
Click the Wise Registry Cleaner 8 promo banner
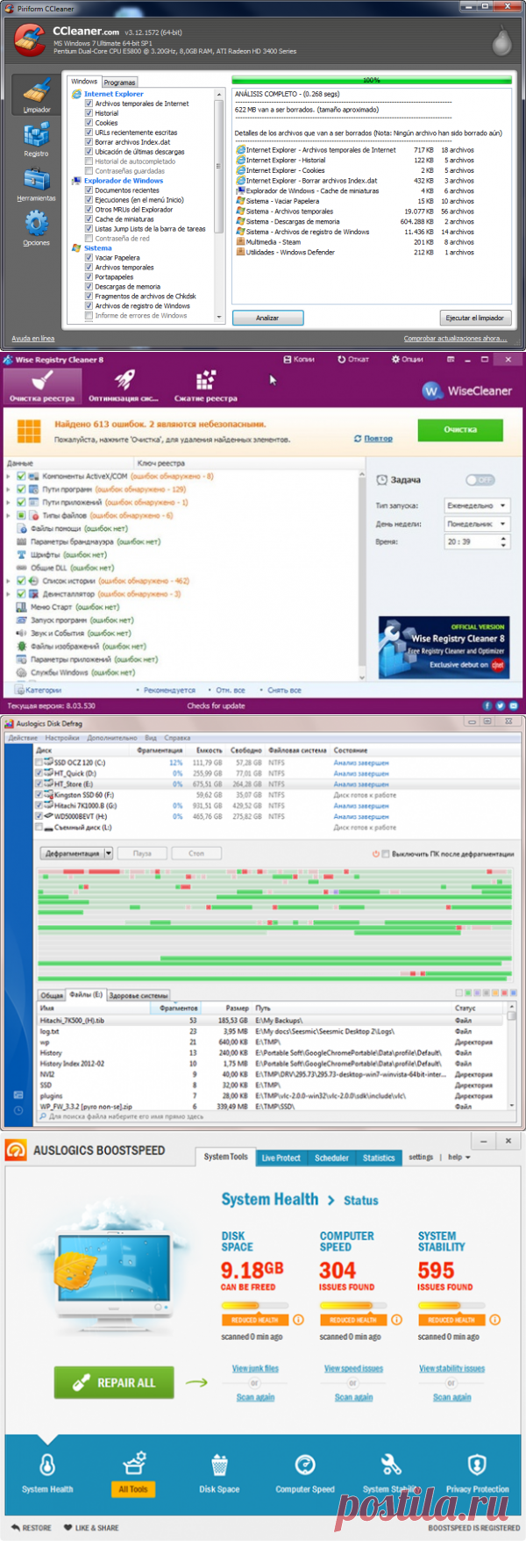(x=443, y=648)
